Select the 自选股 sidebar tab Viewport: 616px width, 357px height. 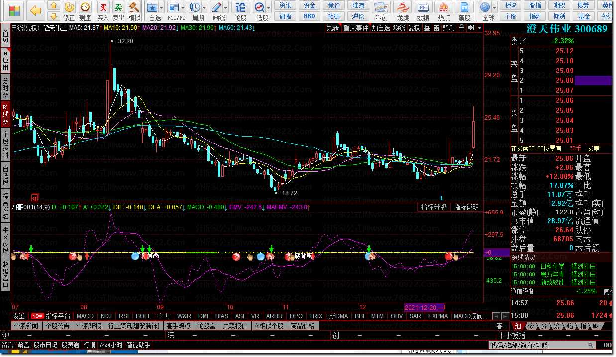pyautogui.click(x=5, y=176)
